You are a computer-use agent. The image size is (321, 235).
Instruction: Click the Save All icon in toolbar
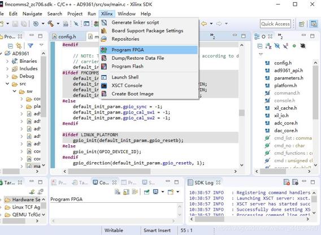click(x=24, y=24)
